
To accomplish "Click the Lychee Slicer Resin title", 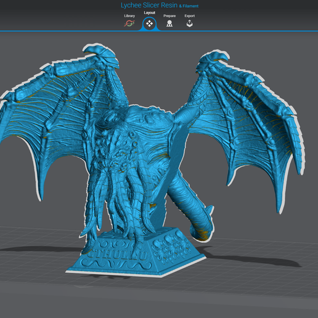I will [149, 6].
